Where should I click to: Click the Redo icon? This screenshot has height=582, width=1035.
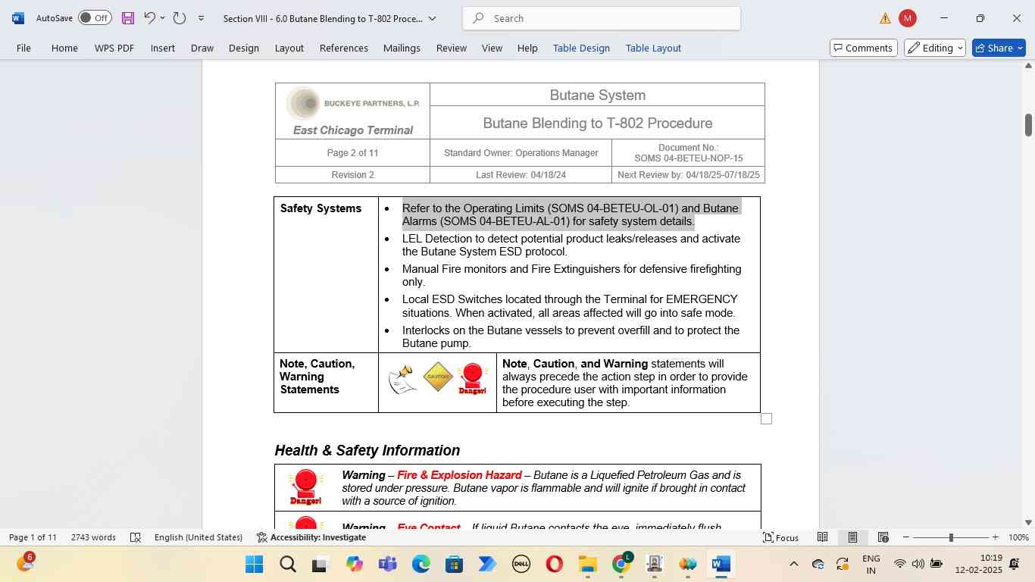pyautogui.click(x=180, y=17)
